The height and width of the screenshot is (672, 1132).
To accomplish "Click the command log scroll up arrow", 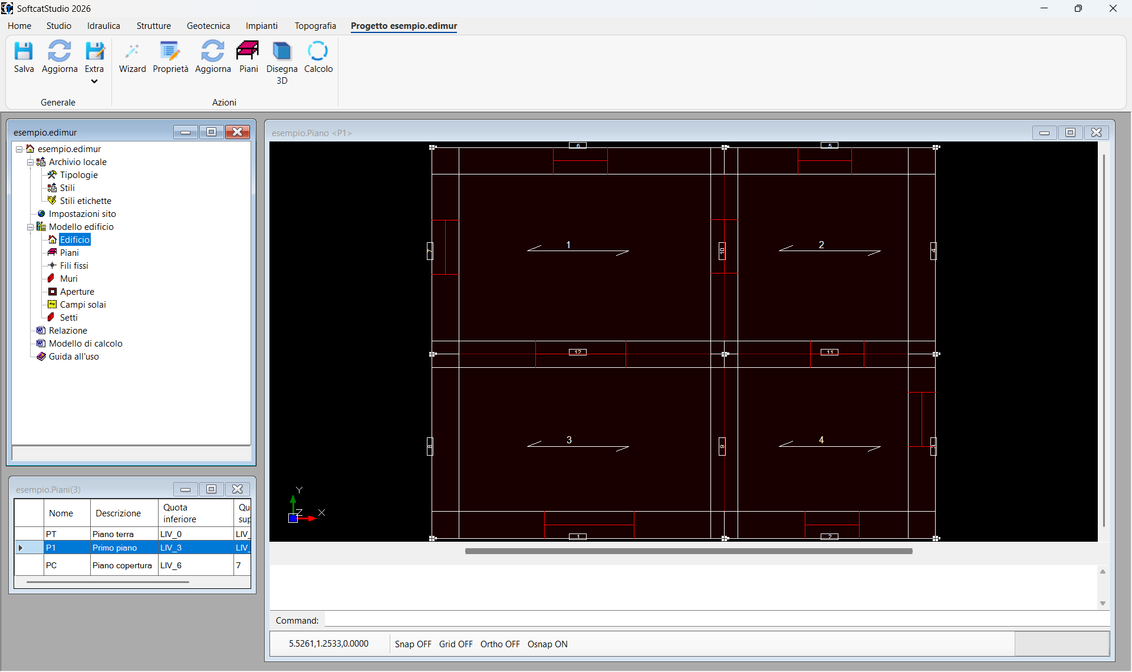I will point(1103,572).
